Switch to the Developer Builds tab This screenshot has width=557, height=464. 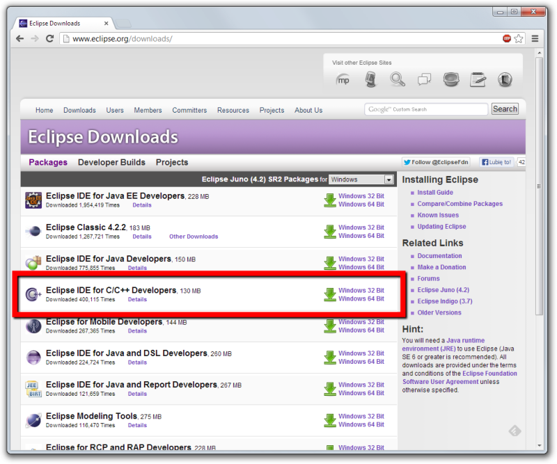coord(111,162)
